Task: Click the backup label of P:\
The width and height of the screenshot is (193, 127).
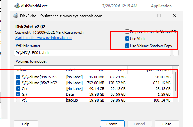Action: point(72,100)
